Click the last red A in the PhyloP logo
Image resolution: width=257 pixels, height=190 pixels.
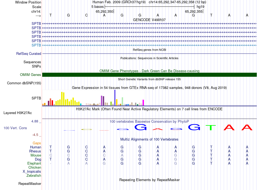tap(247, 127)
